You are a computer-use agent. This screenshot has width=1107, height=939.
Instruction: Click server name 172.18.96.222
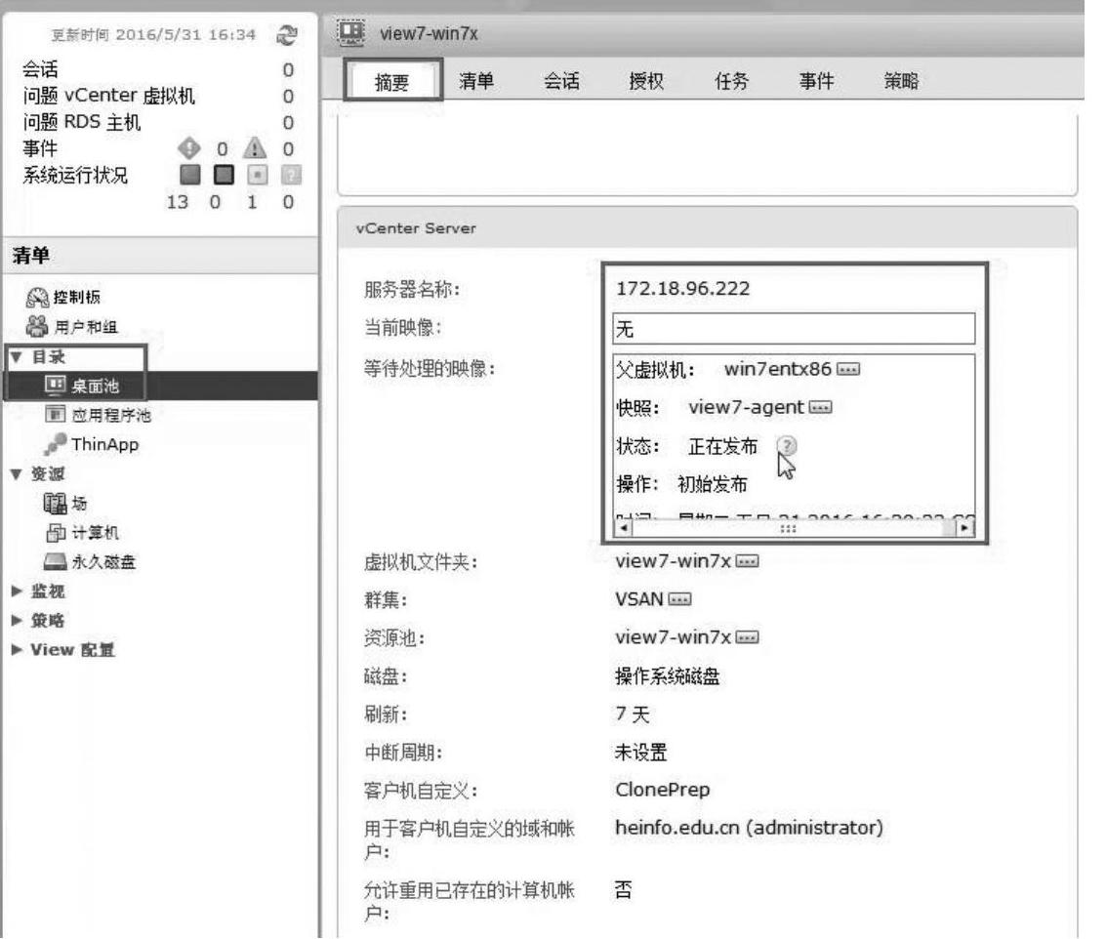682,289
